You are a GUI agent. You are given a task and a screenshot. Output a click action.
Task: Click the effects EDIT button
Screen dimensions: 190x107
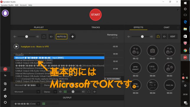pyautogui.click(x=173, y=37)
